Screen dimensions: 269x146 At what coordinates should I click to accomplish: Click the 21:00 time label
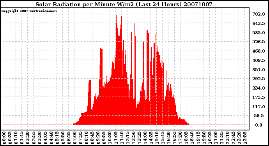coord(216,138)
